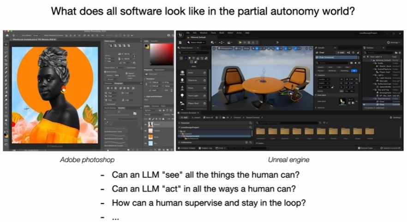Open Output Log in Unreal status bar
407x222 pixels.
coord(205,148)
